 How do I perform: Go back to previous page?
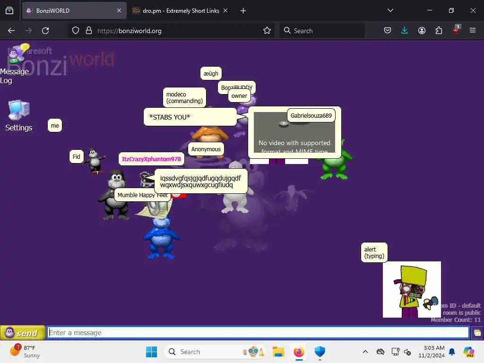pos(11,31)
